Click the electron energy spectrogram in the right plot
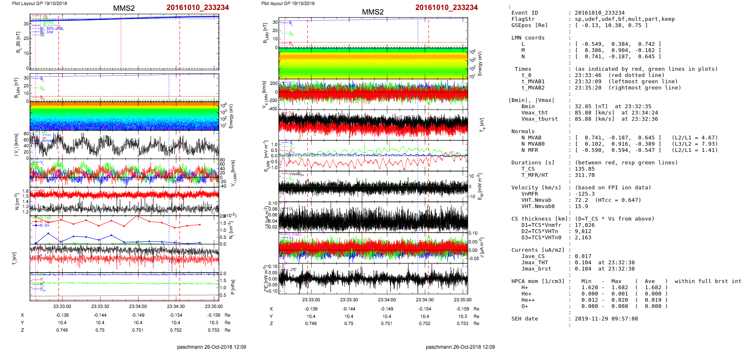 [373, 63]
